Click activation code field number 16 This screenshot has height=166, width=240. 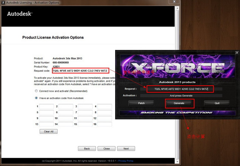104,124
